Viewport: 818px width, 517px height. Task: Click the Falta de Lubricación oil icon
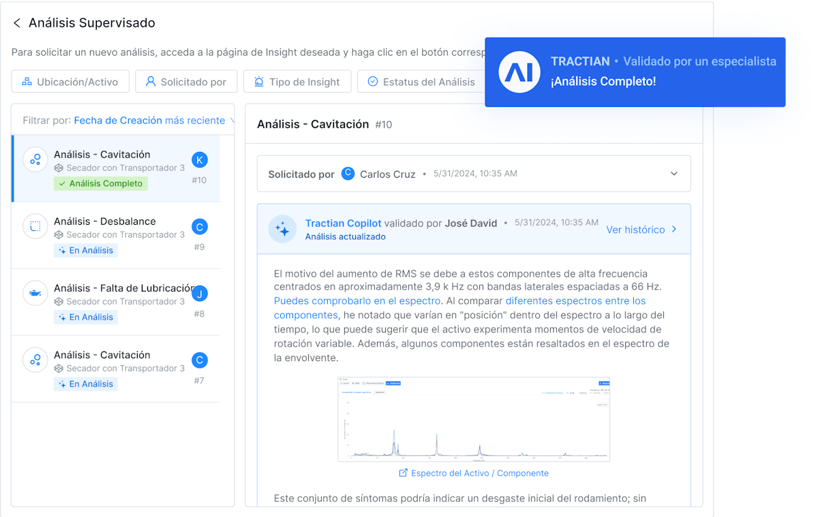[35, 294]
